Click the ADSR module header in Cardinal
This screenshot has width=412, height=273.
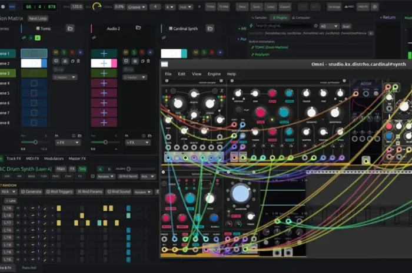pos(366,84)
